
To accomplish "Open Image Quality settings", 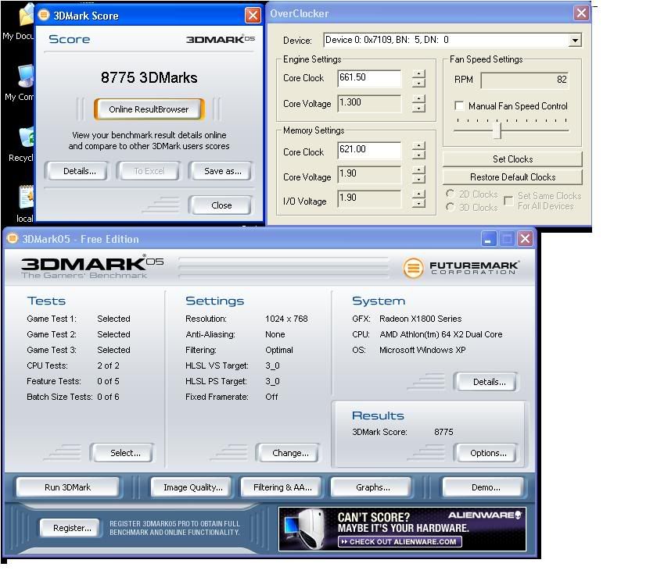I will tap(192, 487).
